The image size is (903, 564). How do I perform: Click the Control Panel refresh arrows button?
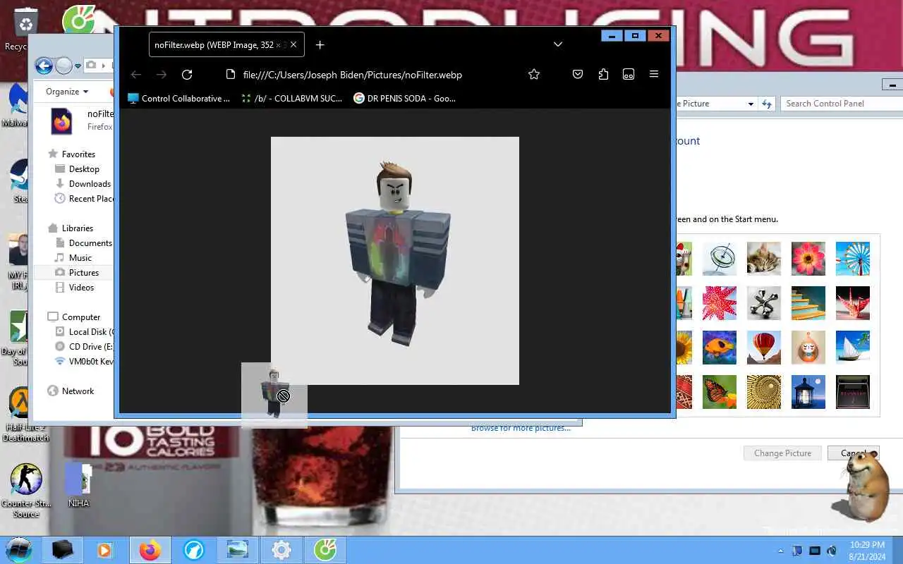[x=767, y=104]
